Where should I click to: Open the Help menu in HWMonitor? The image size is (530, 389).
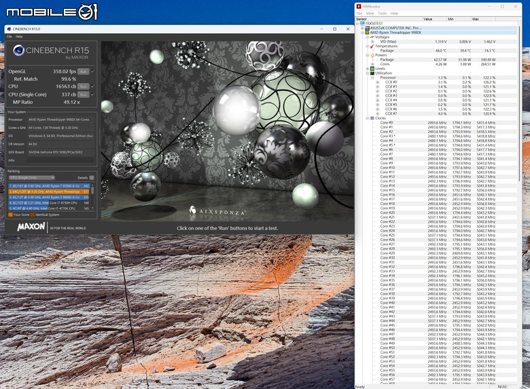[x=395, y=14]
